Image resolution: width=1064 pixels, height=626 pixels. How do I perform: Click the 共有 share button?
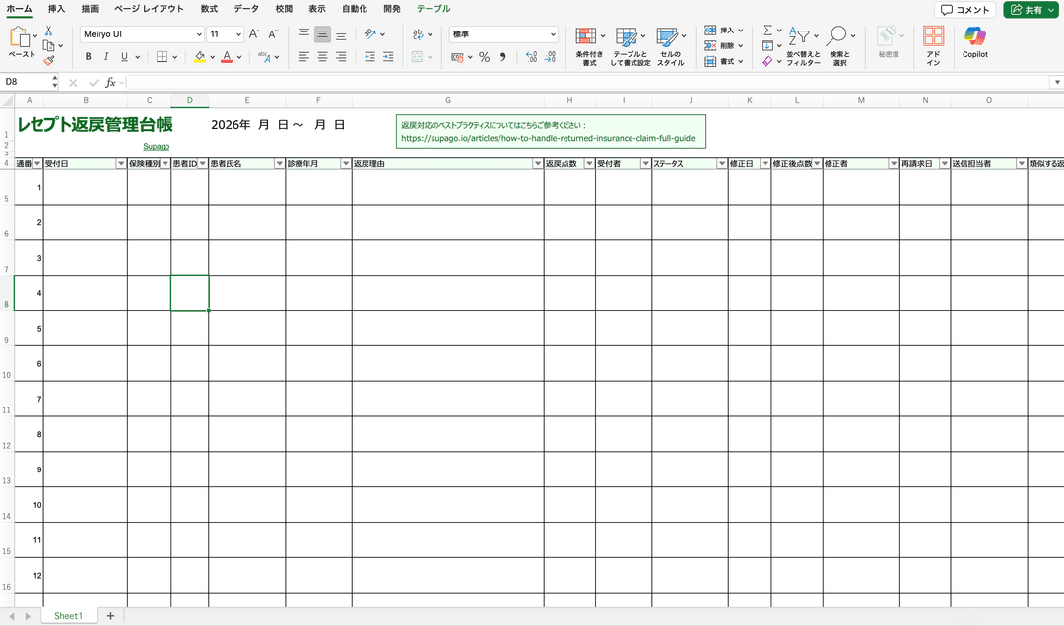1029,10
